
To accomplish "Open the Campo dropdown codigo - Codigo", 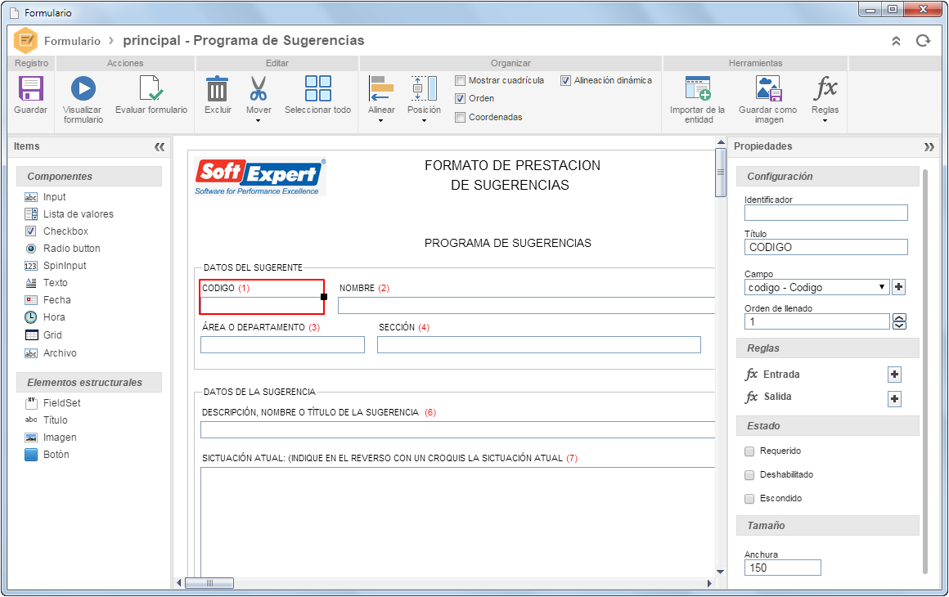I will [x=816, y=287].
